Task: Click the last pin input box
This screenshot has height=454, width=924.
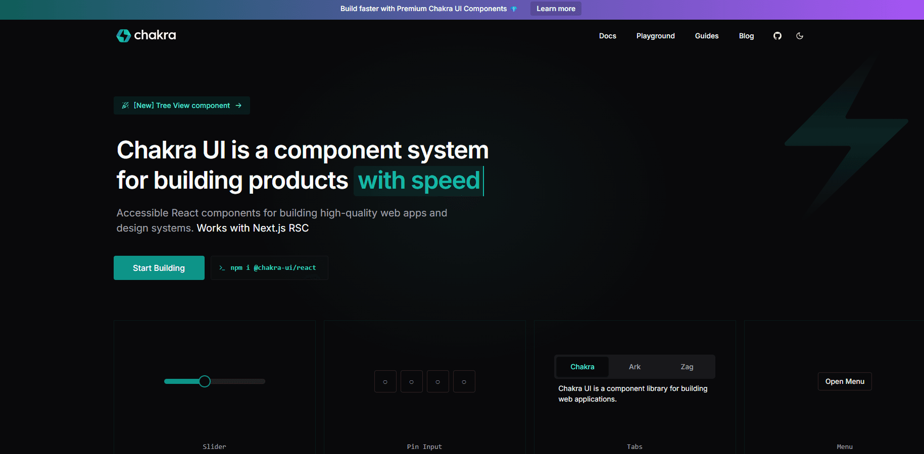Action: tap(464, 381)
